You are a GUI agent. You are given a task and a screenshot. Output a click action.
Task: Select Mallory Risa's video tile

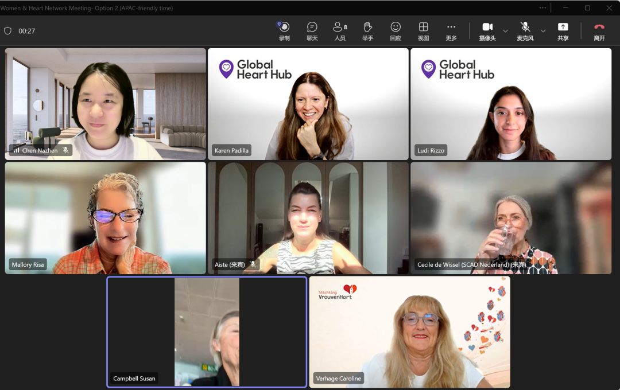click(x=106, y=218)
